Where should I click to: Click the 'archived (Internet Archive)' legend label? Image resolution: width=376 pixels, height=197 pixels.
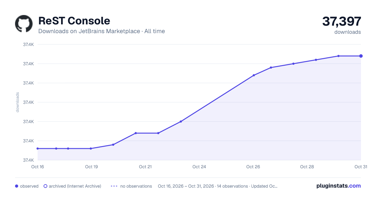[75, 186]
